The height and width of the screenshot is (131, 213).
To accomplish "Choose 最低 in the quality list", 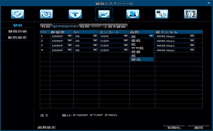I will [x=142, y=40].
